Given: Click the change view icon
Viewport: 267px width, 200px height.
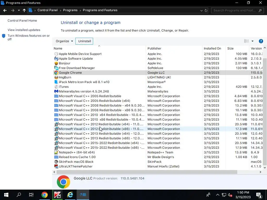Looking at the screenshot, I should click(246, 41).
